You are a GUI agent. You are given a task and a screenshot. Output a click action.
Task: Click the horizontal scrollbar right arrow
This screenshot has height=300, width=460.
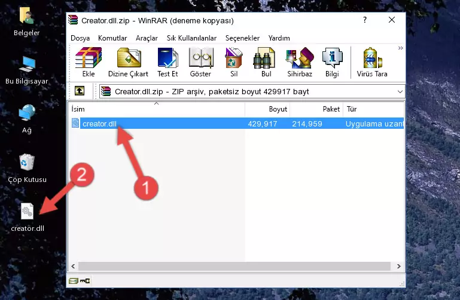(398, 266)
